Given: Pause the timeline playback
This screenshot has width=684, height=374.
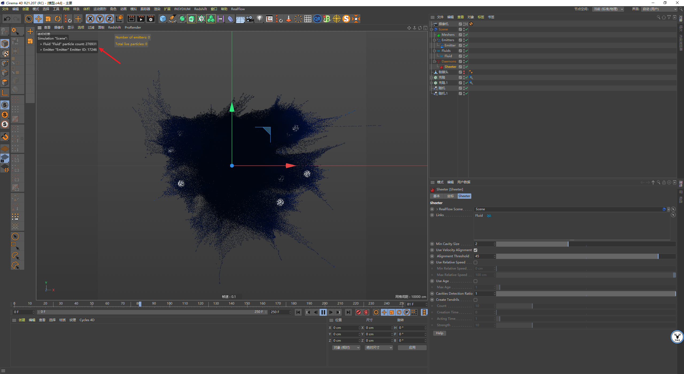Looking at the screenshot, I should 323,312.
